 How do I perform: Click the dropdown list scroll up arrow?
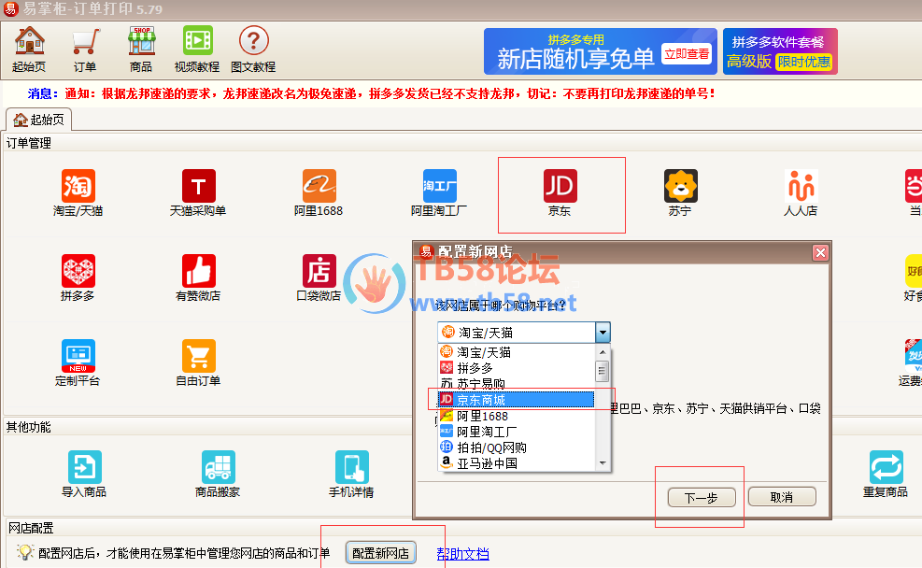(x=603, y=351)
